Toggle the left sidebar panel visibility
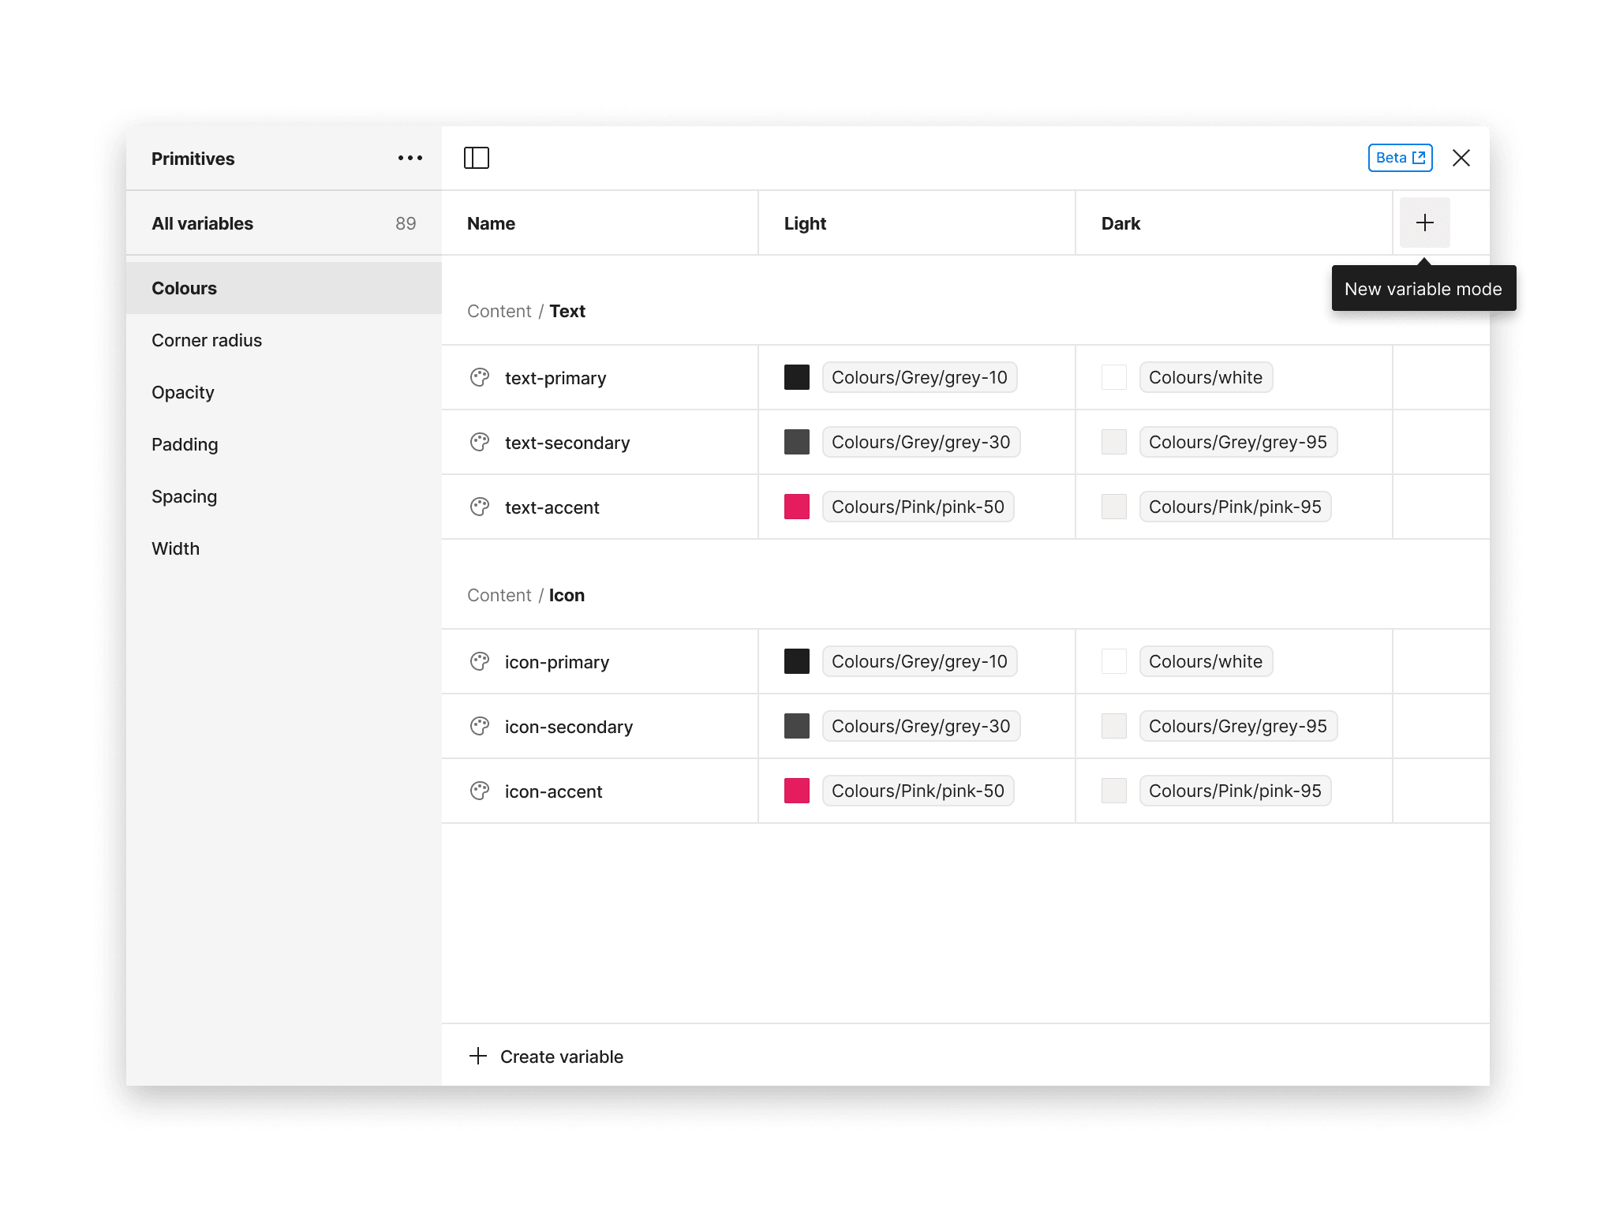1616x1212 pixels. [477, 158]
